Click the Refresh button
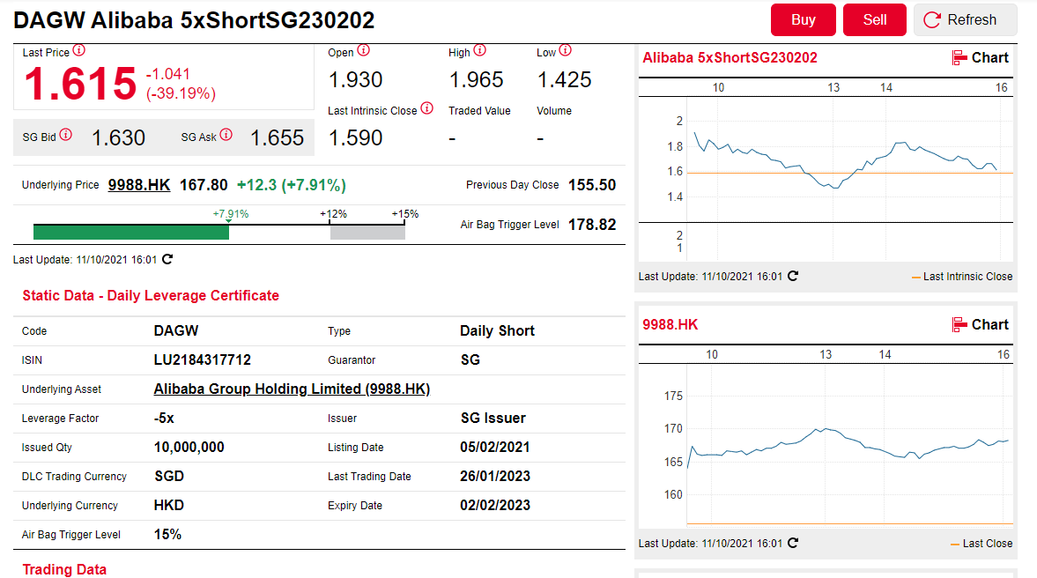Viewport: 1037px width, 578px height. [x=966, y=20]
